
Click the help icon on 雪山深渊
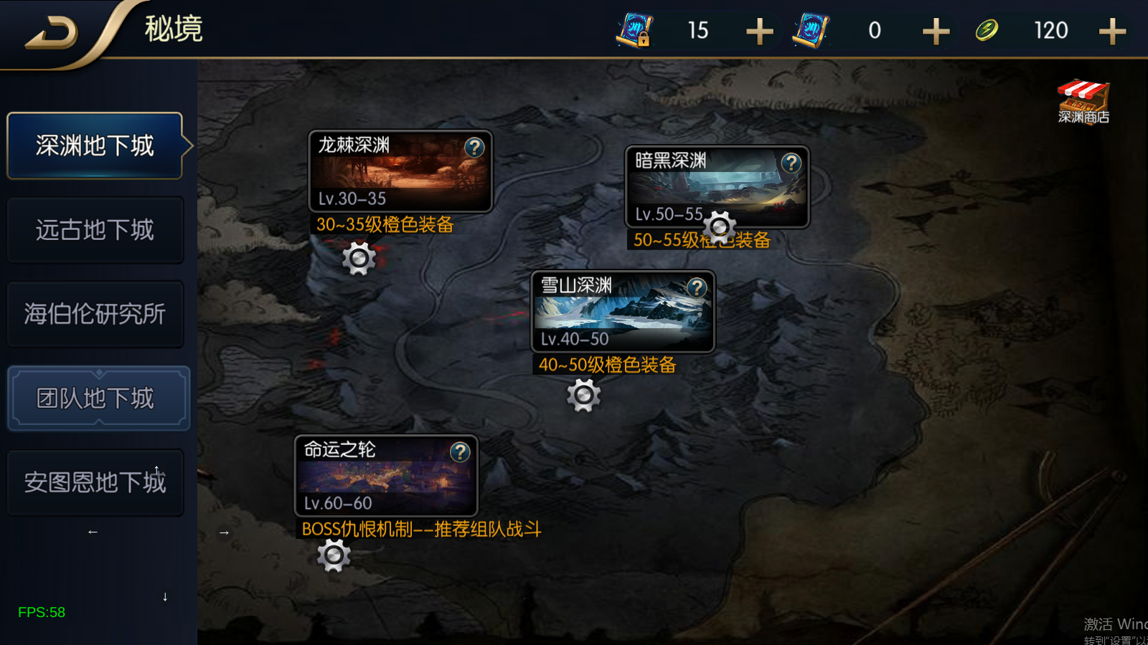[697, 288]
